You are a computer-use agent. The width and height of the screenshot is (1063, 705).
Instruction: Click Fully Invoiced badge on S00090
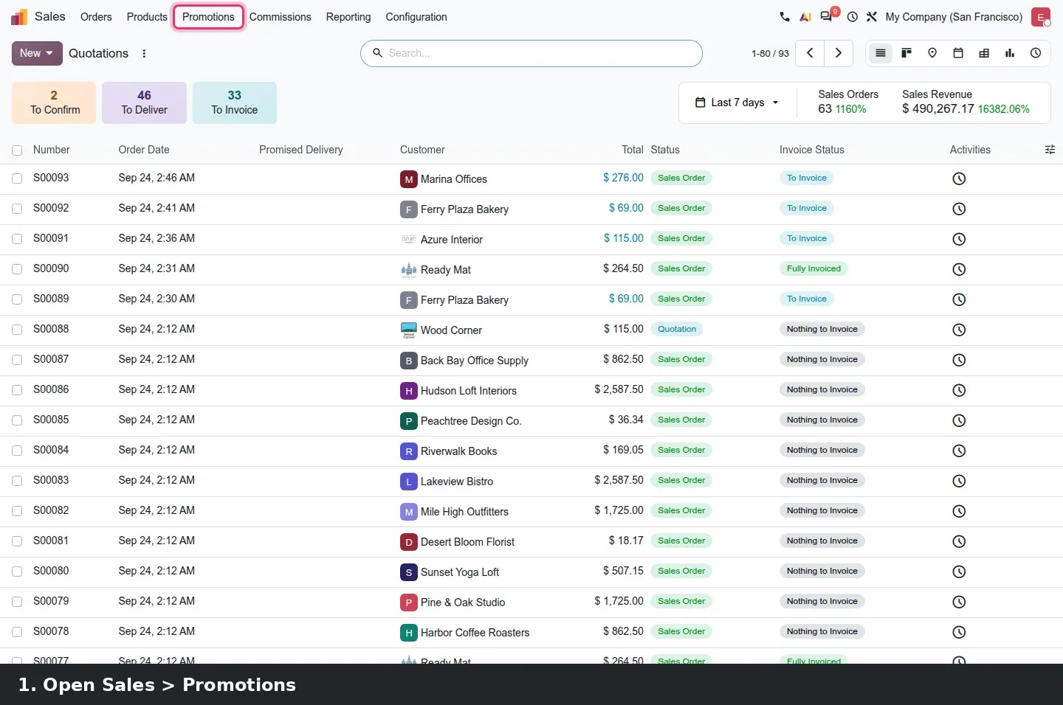[x=813, y=269]
